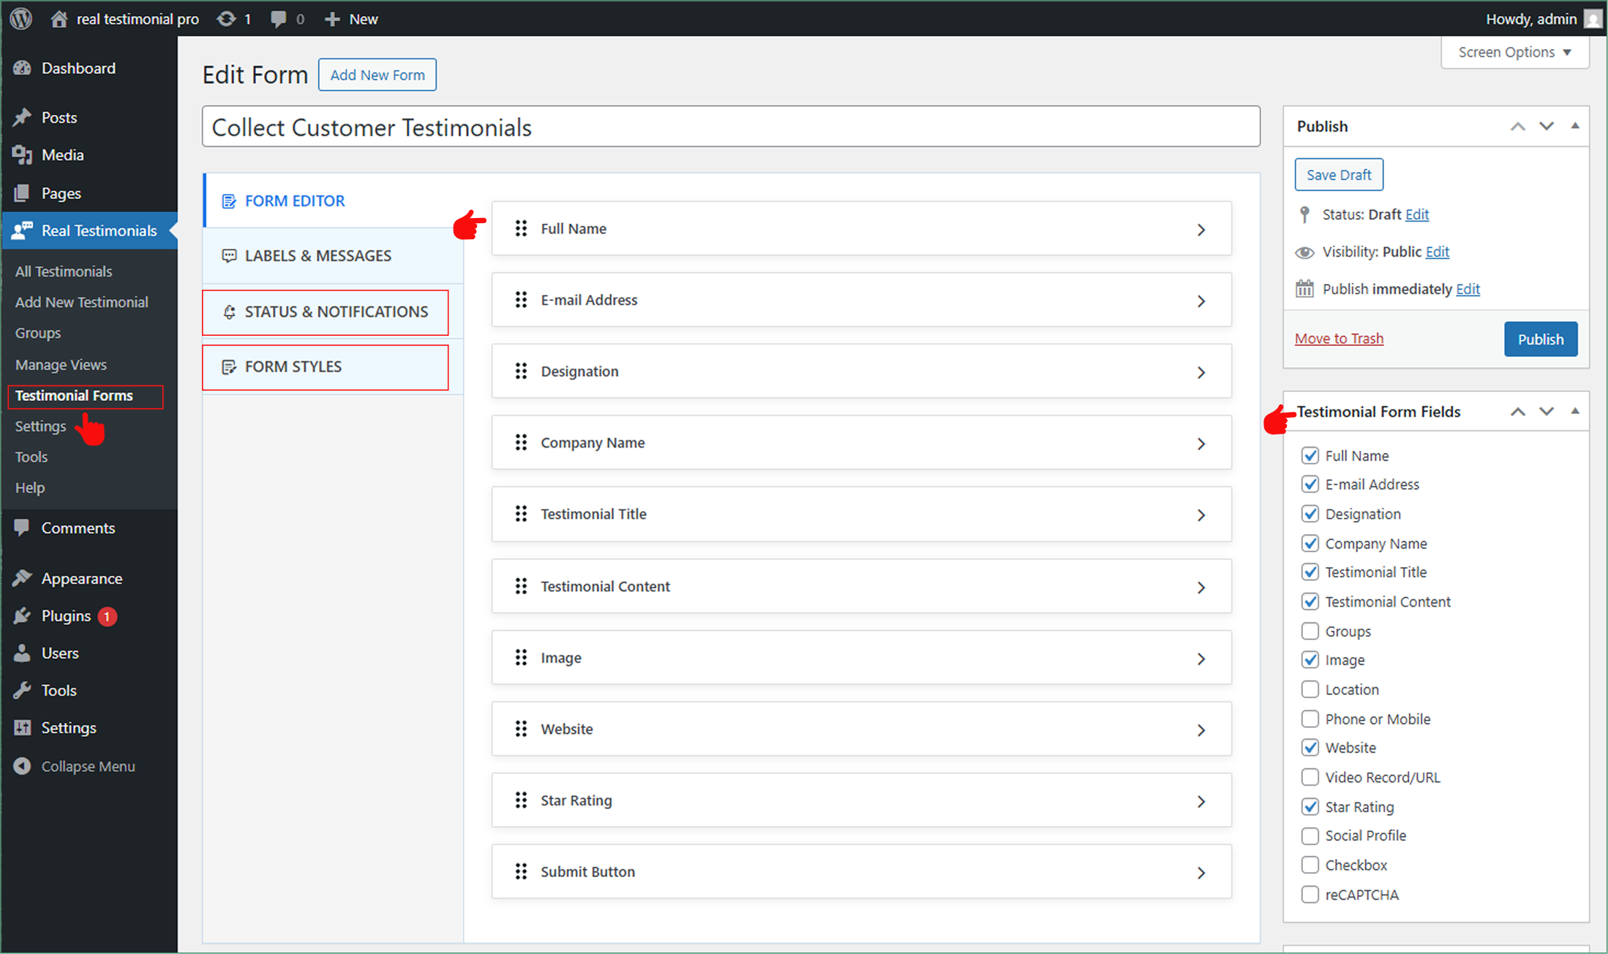Uncheck the E-mail Address checkbox
The width and height of the screenshot is (1608, 954).
pos(1310,484)
